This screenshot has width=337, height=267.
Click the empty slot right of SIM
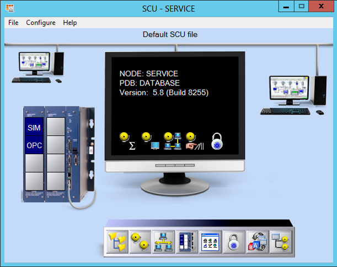[56, 126]
